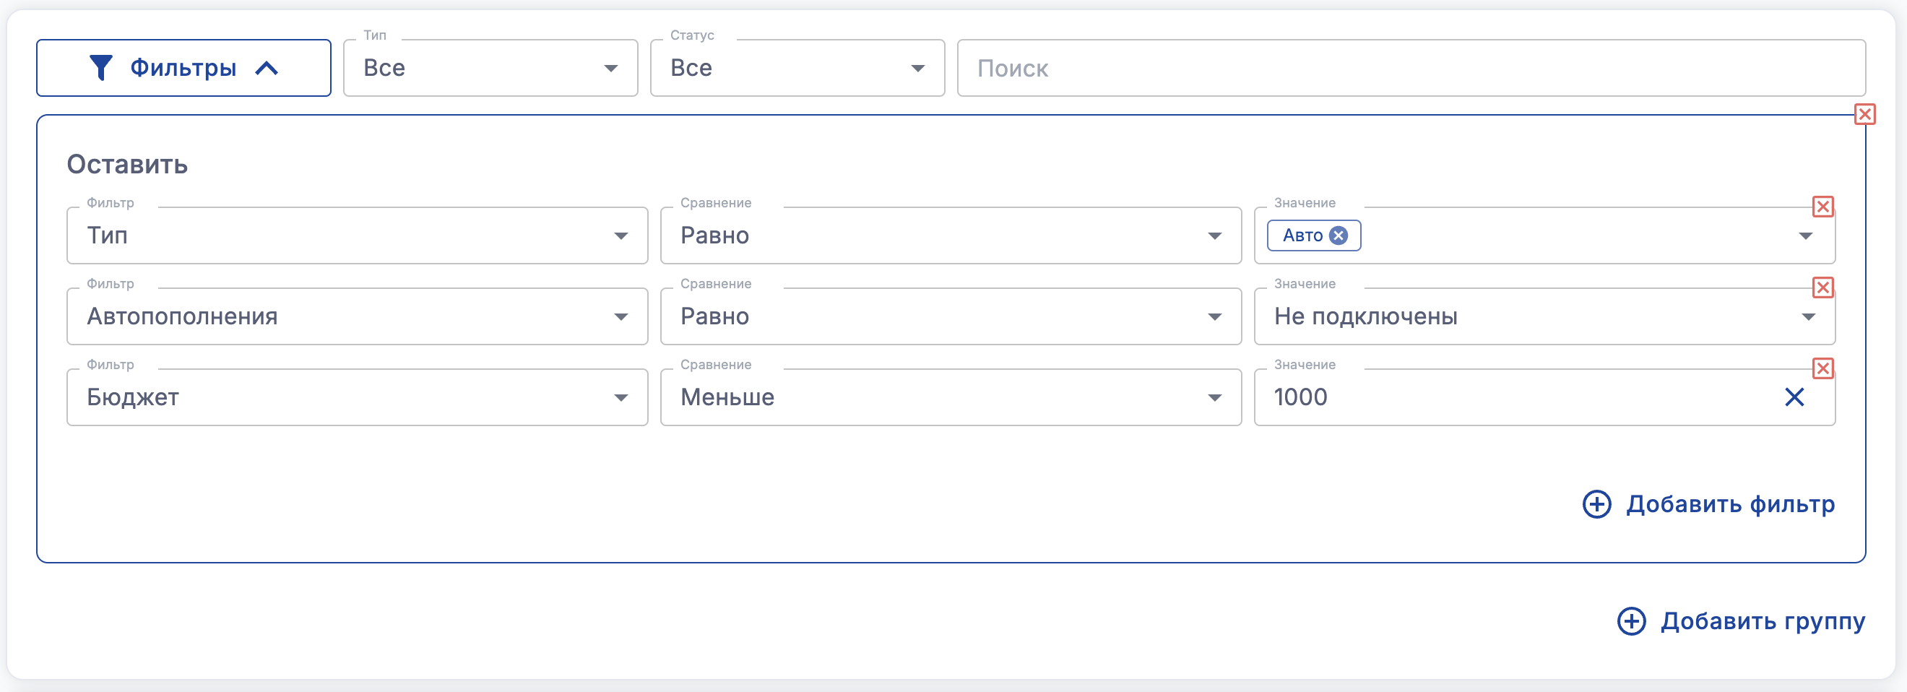1907x692 pixels.
Task: Click the plus icon beside Добавить группу
Action: coord(1632,622)
